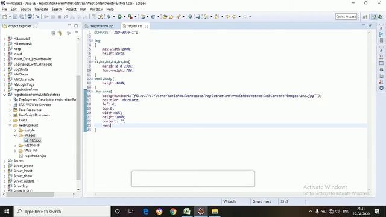Screen dimensions: 386x217
Task: Open the File menu
Action: (x=4, y=9)
